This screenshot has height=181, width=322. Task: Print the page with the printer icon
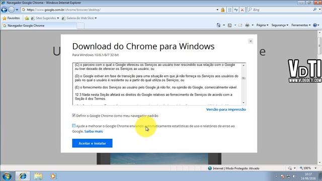(247, 25)
